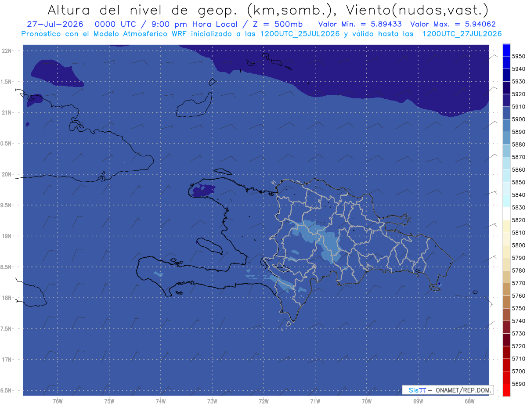Click the bright blue swatch above 5950
The height and width of the screenshot is (407, 527).
pos(506,50)
